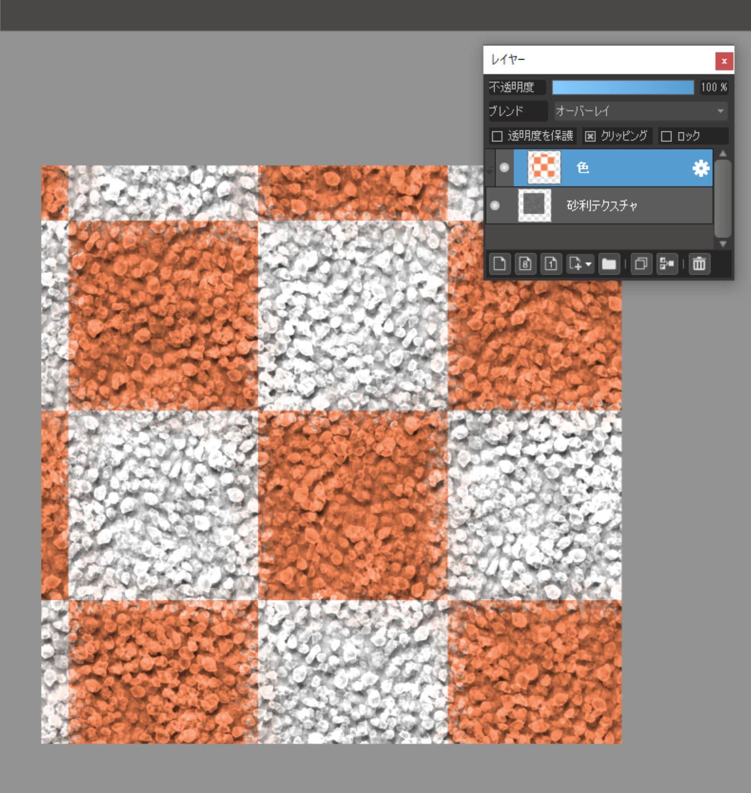Hide the 色 layer visibility dot
Image resolution: width=751 pixels, height=793 pixels.
pyautogui.click(x=505, y=167)
